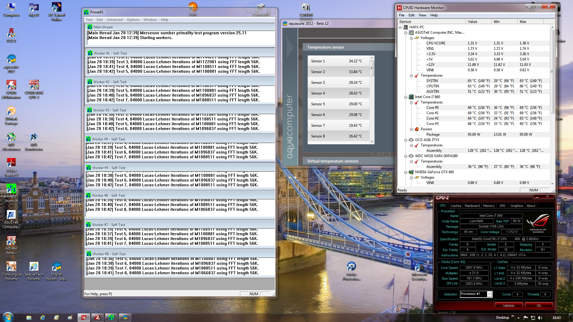Open Adobe Photoshop desktop shortcut
Viewport: 573px width, 322px height.
[x=351, y=271]
